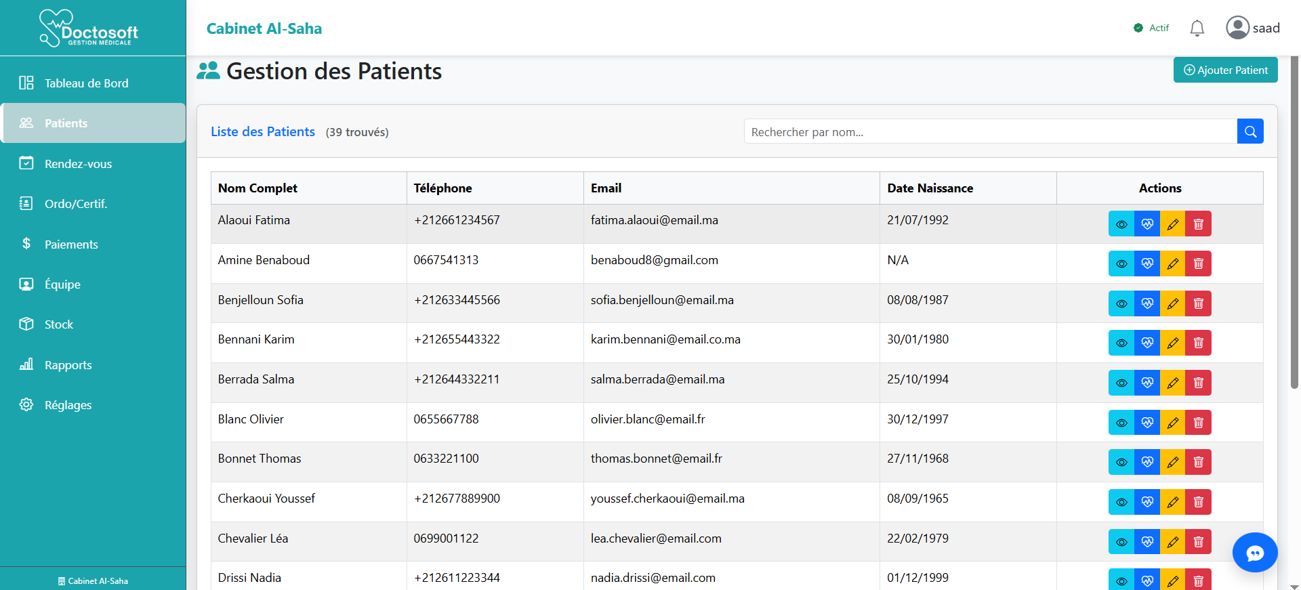The image size is (1301, 590).
Task: Navigate to Paiements section
Action: pos(71,245)
